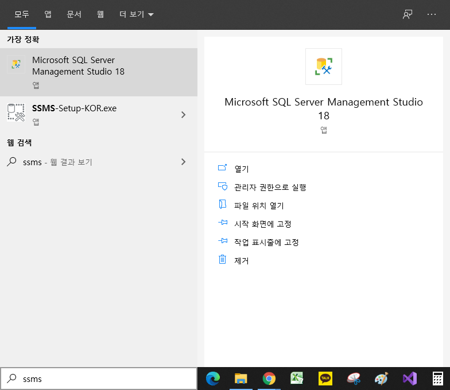Click the feedback person icon in header
The image size is (450, 390).
408,14
